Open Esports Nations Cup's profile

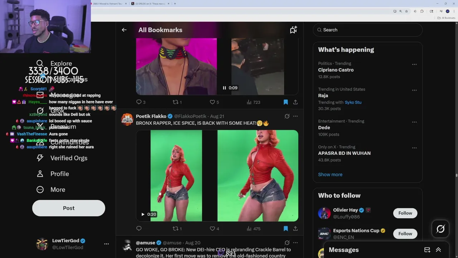click(356, 231)
